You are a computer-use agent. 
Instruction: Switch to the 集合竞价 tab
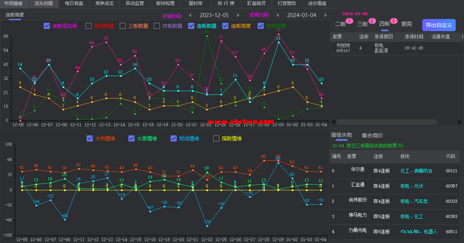372,135
